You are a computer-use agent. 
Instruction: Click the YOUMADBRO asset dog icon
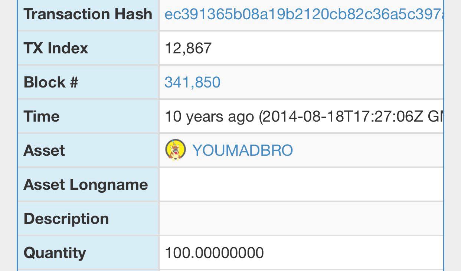[x=175, y=150]
